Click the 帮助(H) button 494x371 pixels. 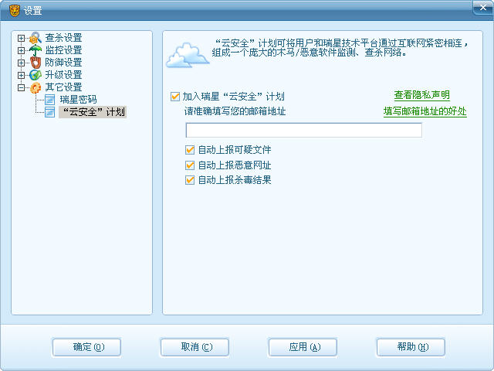click(x=411, y=347)
